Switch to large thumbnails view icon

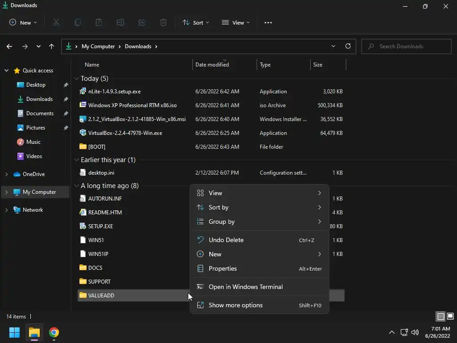point(450,316)
